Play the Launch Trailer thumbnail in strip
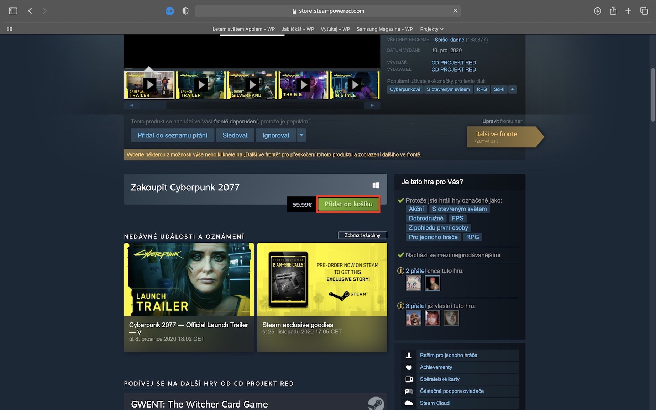The width and height of the screenshot is (656, 410). (x=201, y=85)
